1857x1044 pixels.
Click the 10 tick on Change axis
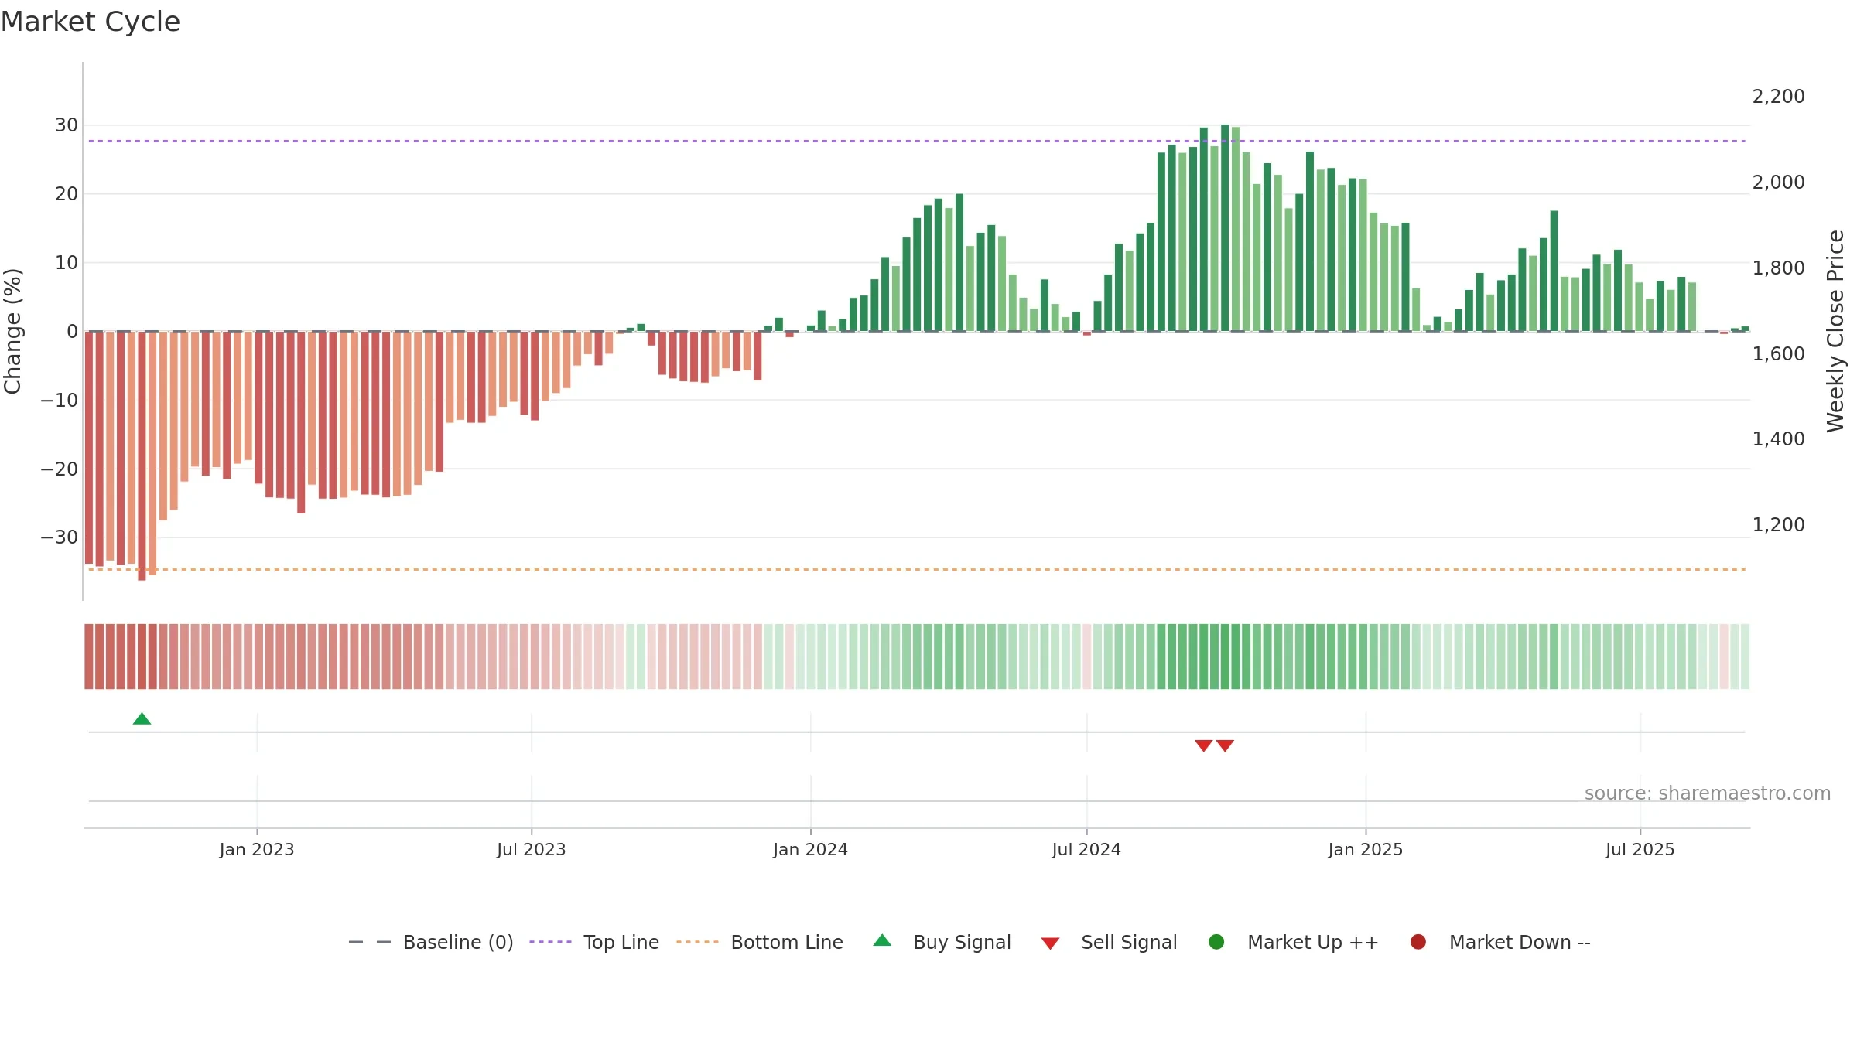67,263
